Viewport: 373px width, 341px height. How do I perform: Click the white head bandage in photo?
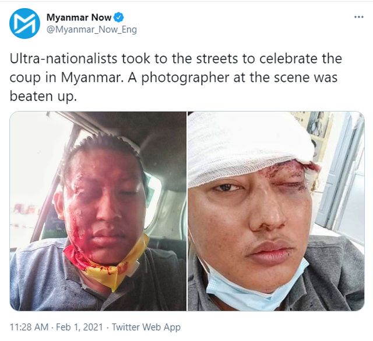pyautogui.click(x=250, y=148)
